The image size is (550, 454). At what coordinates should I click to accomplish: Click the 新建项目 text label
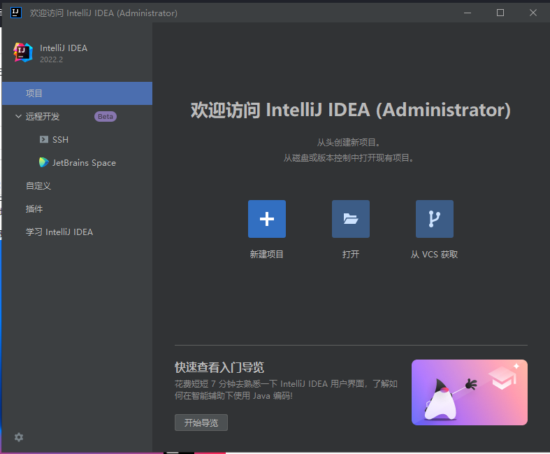point(266,255)
